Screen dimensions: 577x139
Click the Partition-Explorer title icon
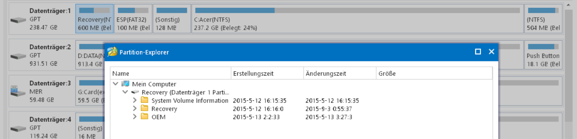[x=112, y=52]
